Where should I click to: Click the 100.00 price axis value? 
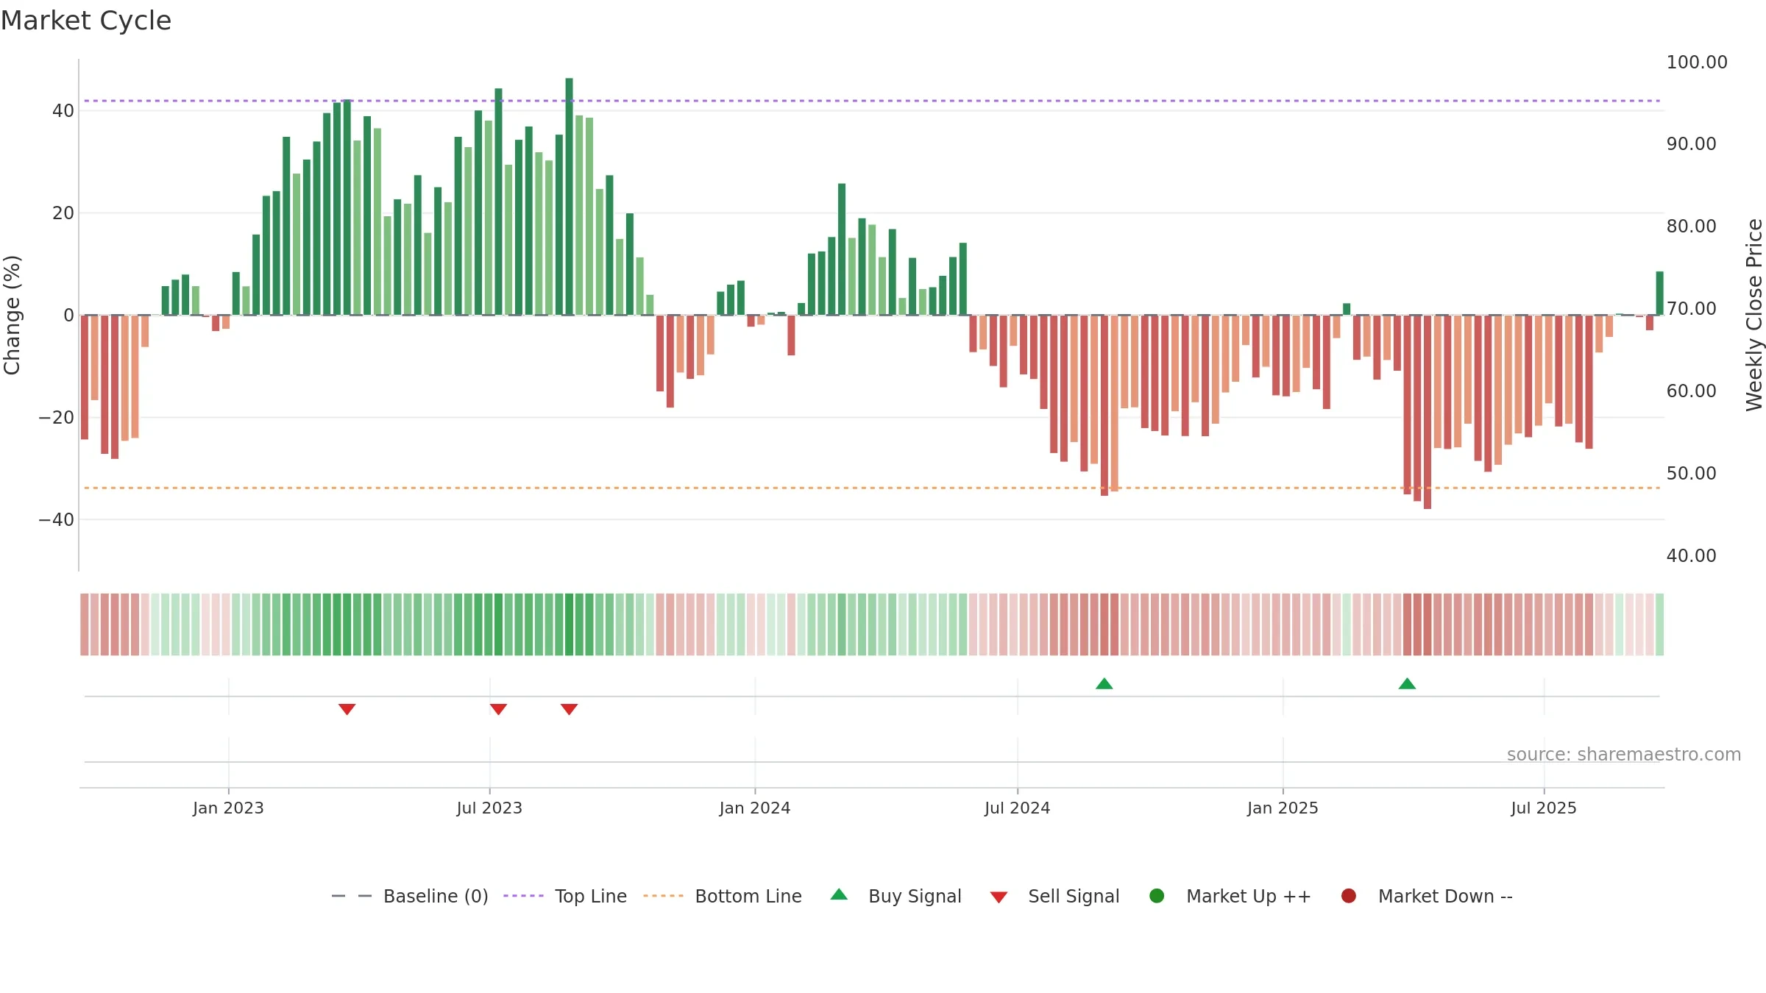pos(1697,62)
